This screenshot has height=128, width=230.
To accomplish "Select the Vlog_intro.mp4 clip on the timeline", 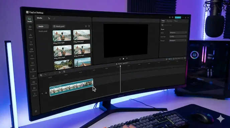I will [71, 87].
